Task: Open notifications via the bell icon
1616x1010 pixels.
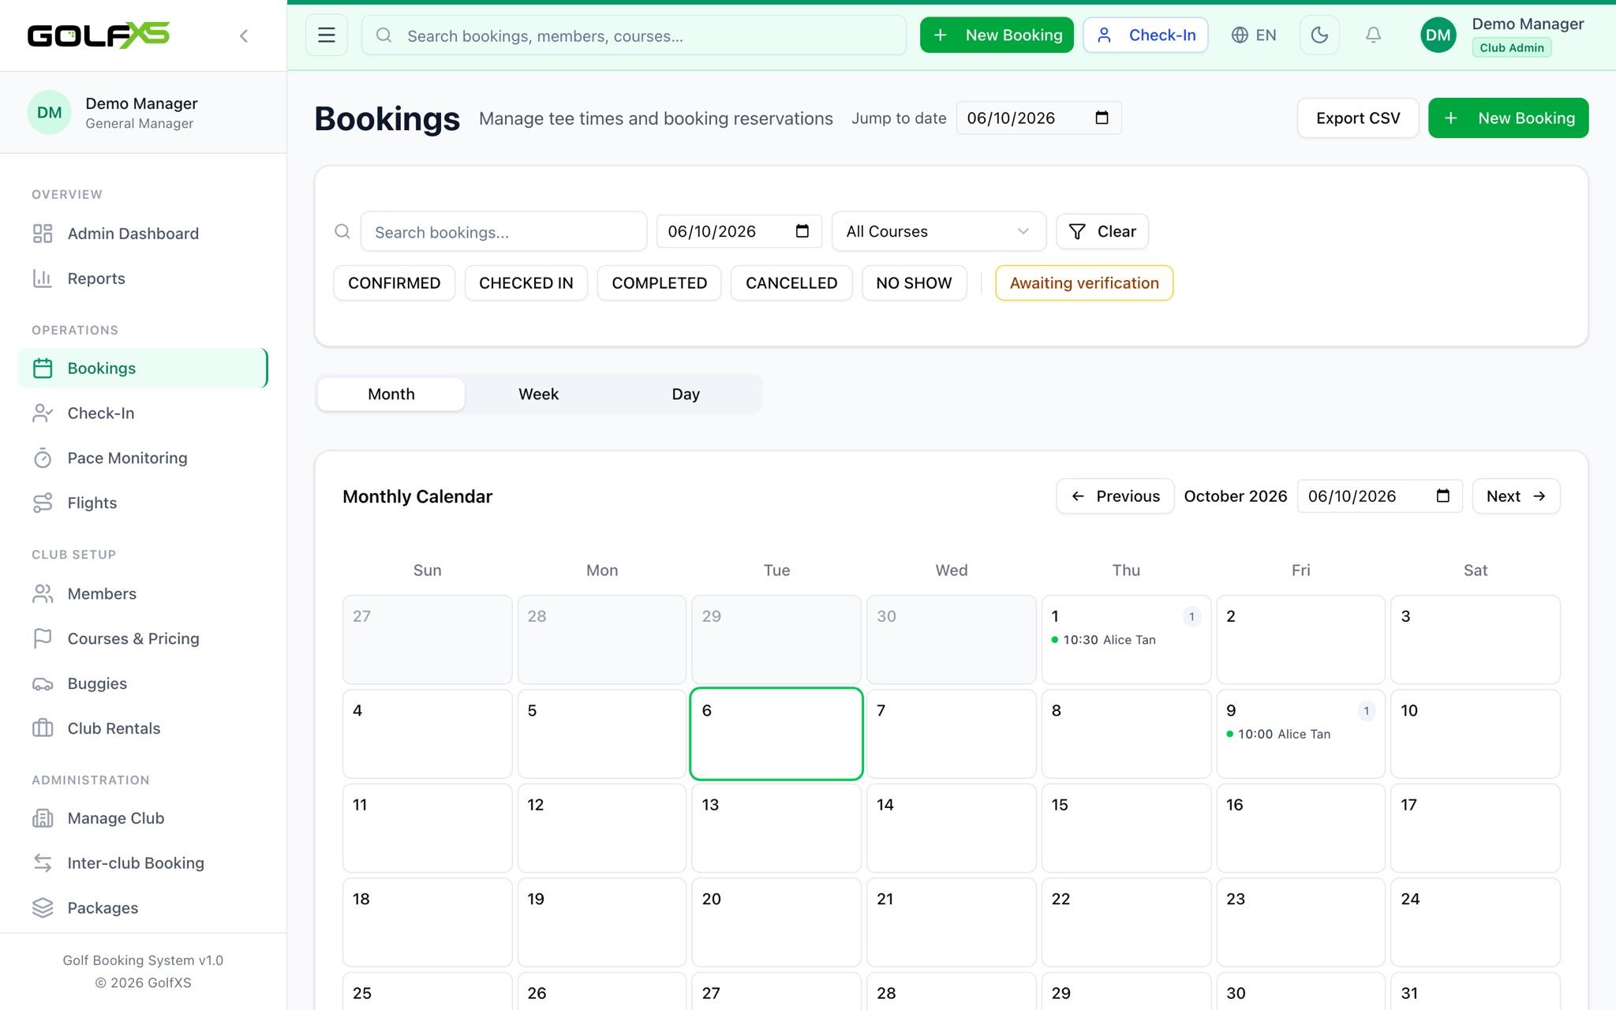Action: [1373, 36]
